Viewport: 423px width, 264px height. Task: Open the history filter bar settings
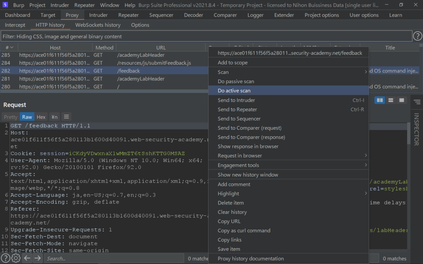[x=206, y=36]
